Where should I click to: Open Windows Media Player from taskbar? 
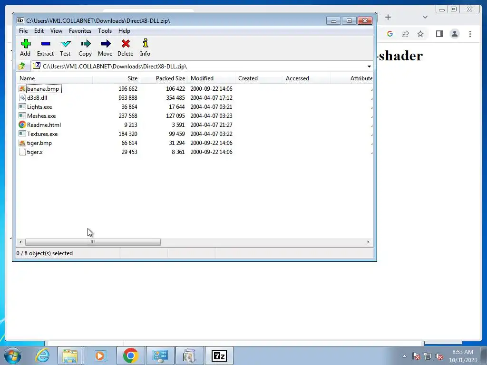[100, 355]
